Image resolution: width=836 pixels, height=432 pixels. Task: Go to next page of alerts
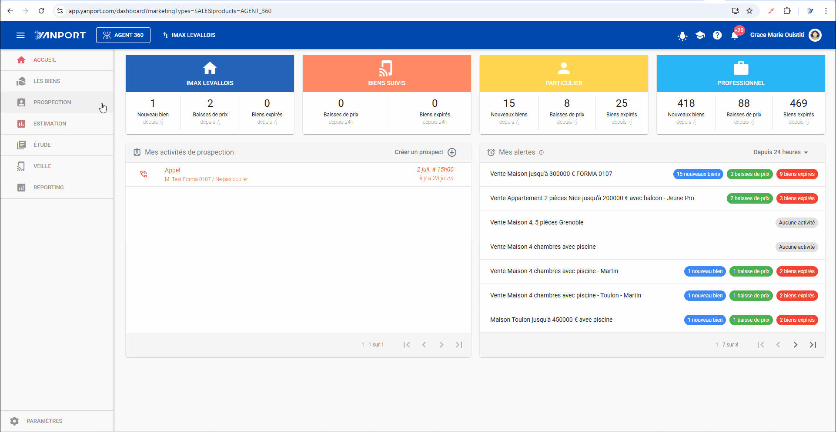[x=796, y=345]
